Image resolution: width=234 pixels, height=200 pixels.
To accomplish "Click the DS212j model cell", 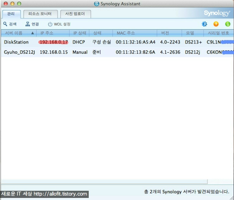I will pyautogui.click(x=193, y=52).
